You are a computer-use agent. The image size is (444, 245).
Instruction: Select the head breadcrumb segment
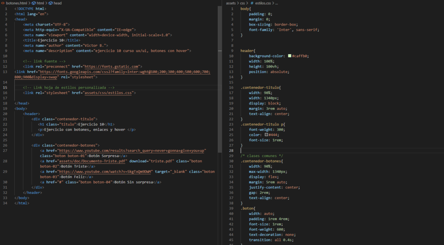tap(58, 3)
